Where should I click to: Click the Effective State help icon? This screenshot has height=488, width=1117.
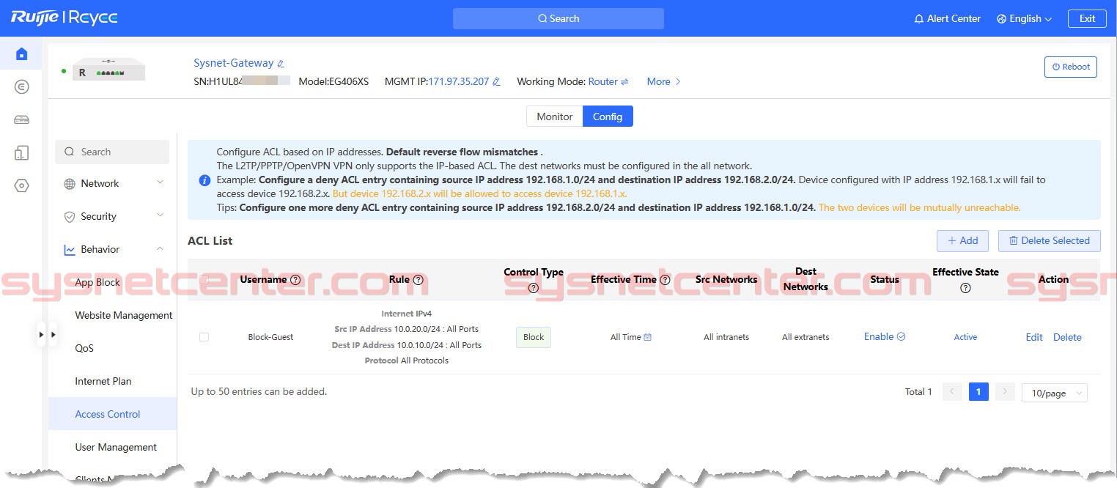point(965,288)
